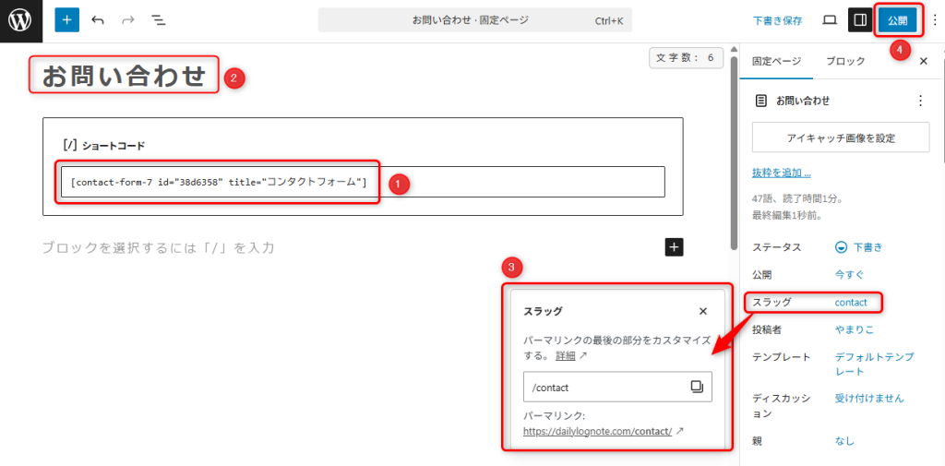
Task: Open the top-right options kebab menu
Action: [x=934, y=19]
